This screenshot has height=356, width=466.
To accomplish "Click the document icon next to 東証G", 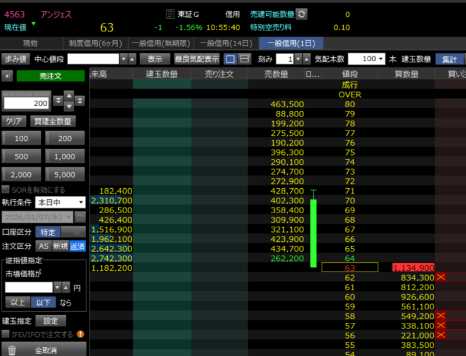I will coord(170,14).
